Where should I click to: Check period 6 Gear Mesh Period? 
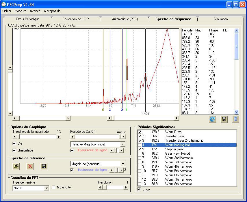[x=140, y=154]
